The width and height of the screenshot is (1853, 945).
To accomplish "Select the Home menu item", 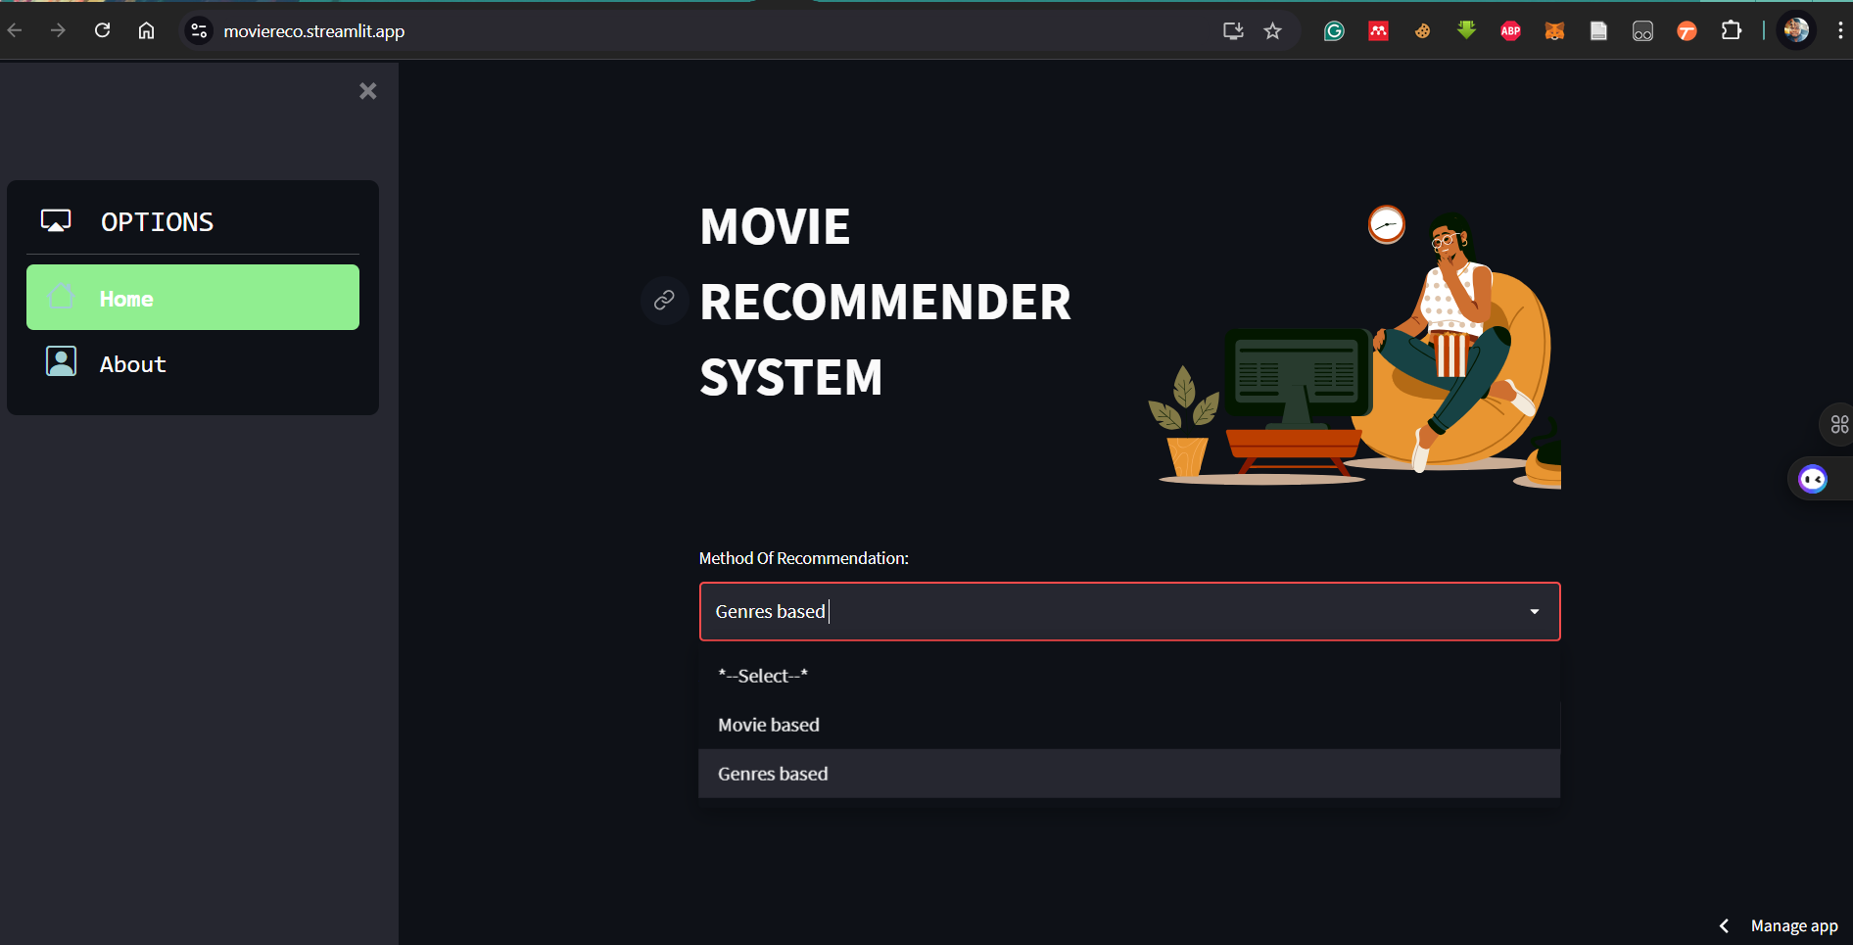I will click(193, 298).
